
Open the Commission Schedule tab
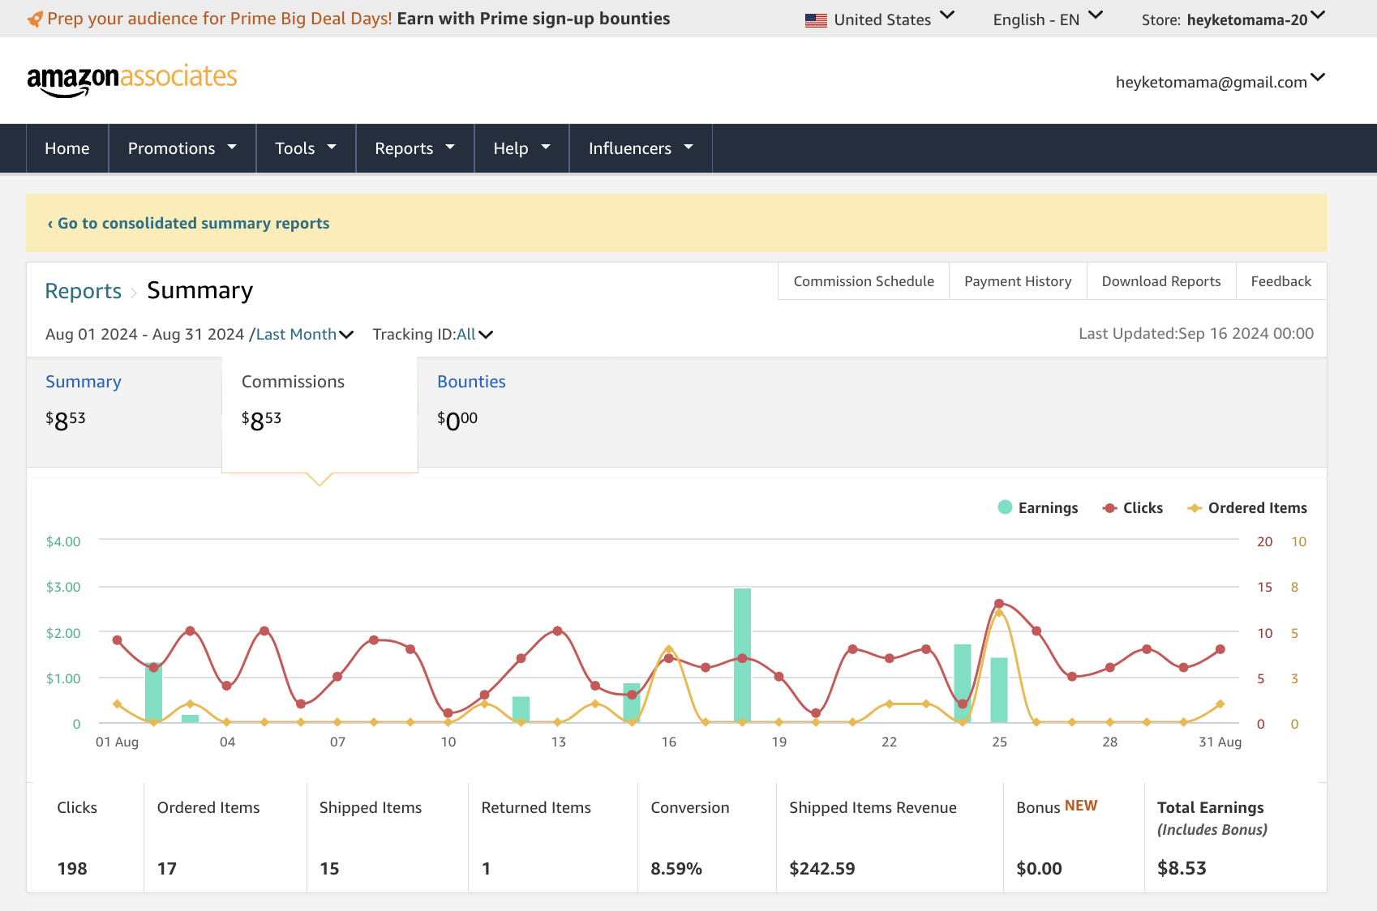coord(864,281)
